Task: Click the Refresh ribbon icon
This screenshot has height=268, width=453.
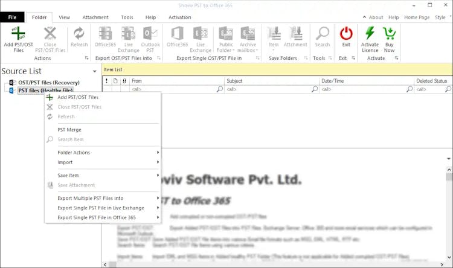Action: [x=79, y=33]
